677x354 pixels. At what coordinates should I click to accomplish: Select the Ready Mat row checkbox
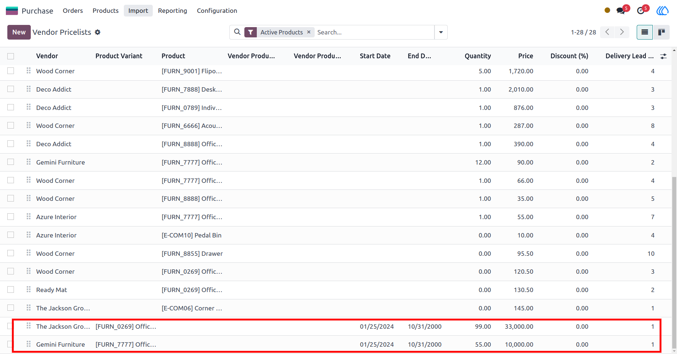pos(11,290)
